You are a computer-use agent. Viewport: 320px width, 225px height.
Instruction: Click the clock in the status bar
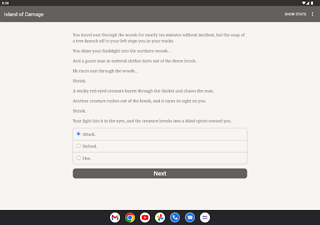click(6, 3)
